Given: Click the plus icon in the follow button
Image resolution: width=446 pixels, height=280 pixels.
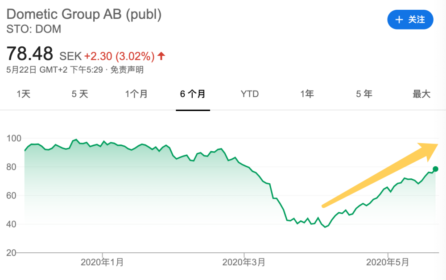Looking at the screenshot, I should pyautogui.click(x=399, y=20).
